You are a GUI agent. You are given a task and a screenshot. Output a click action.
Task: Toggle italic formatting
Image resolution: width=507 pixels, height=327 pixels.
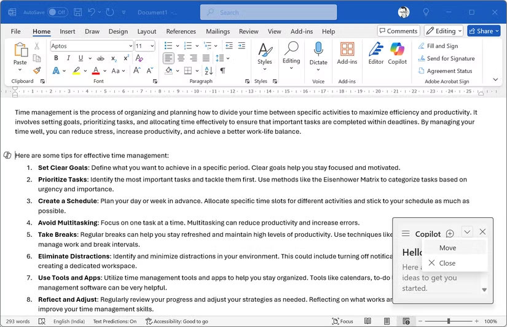pos(68,58)
